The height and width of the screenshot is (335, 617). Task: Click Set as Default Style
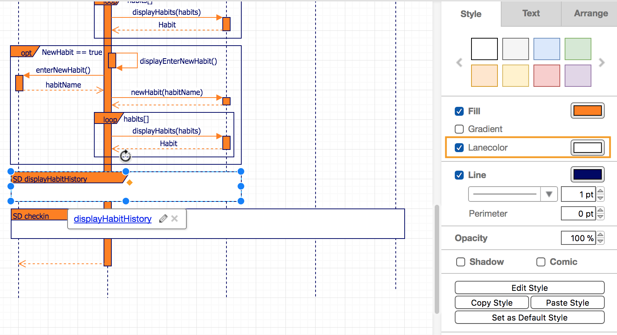pyautogui.click(x=529, y=317)
